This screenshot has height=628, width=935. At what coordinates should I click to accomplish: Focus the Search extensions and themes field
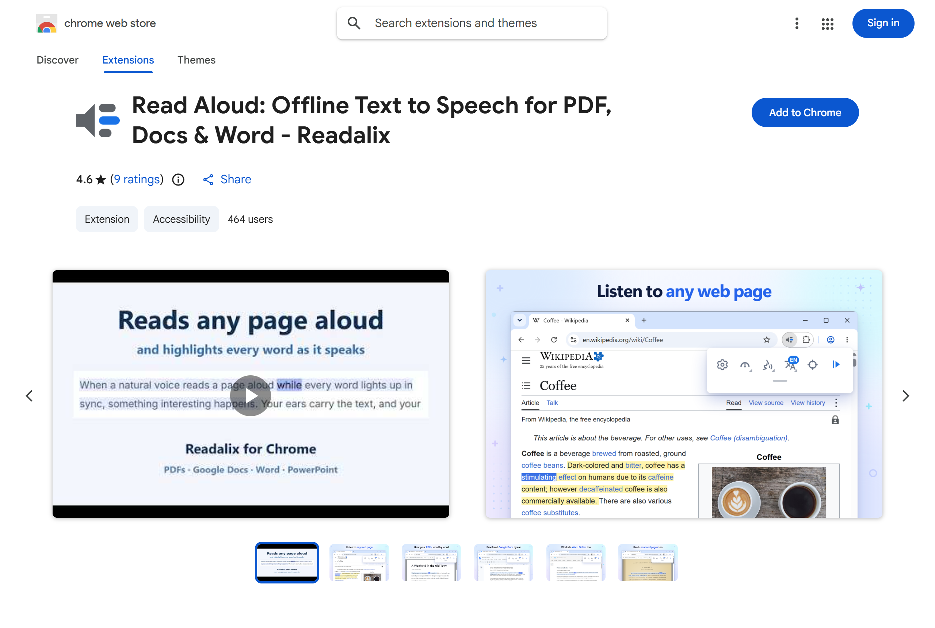472,23
